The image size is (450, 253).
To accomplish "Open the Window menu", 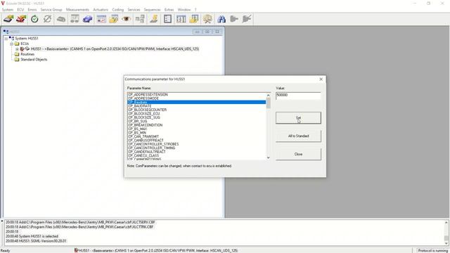I will click(184, 9).
